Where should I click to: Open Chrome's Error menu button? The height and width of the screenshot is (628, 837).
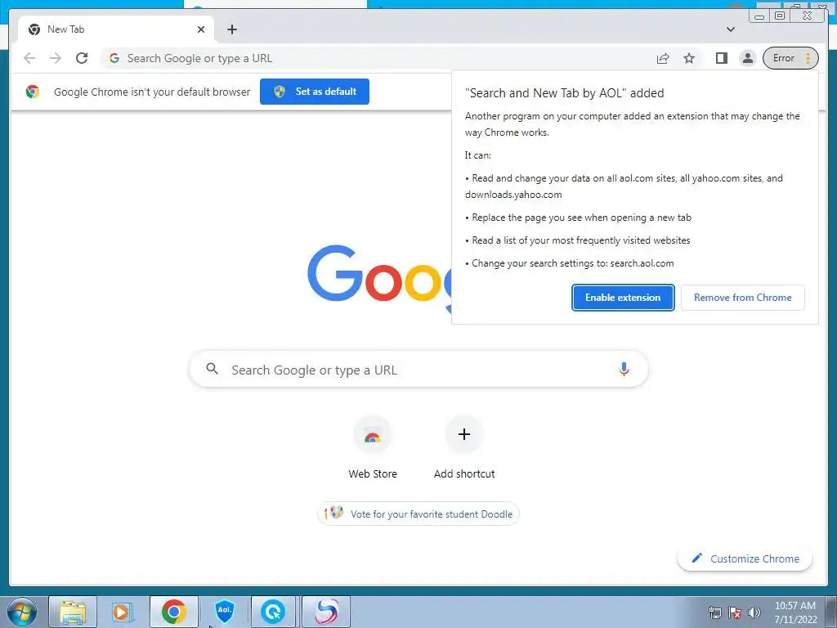[790, 58]
